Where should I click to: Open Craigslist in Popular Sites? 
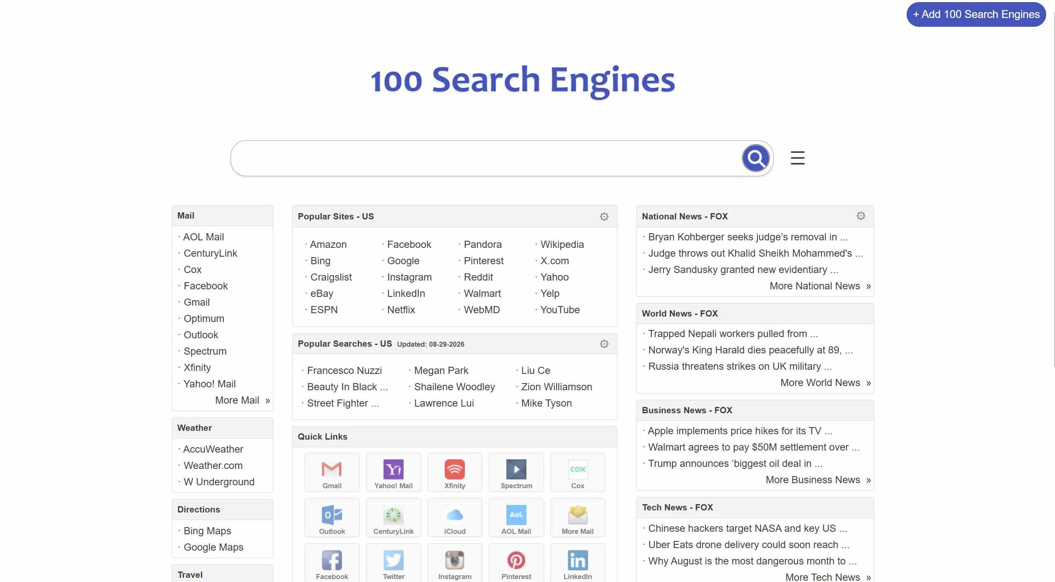coord(331,277)
